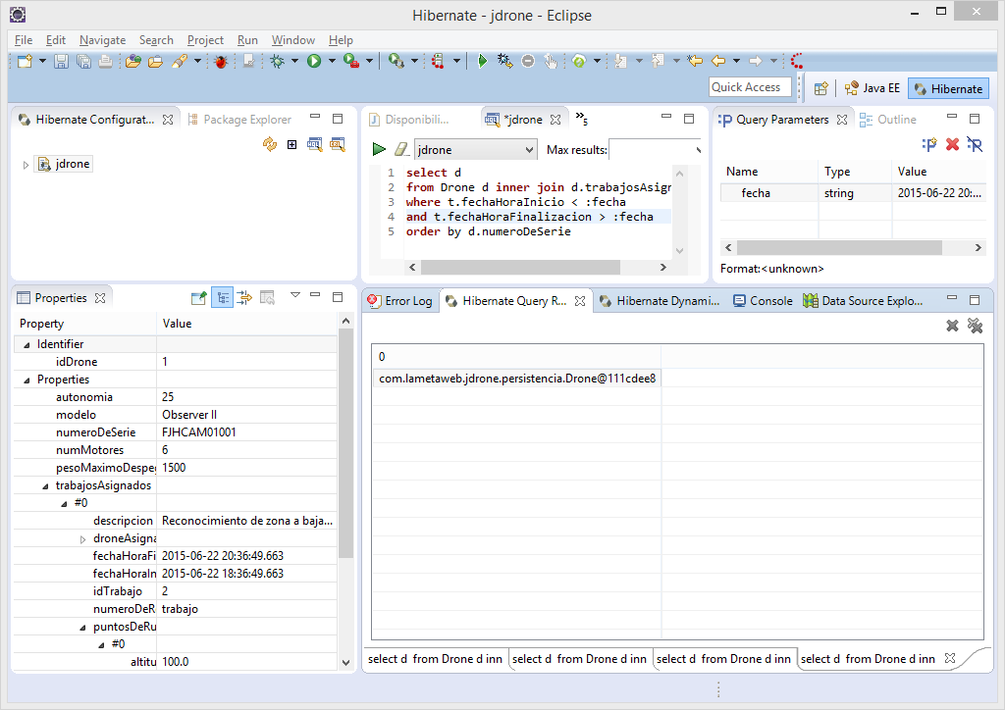
Task: Click the green bug Debug toolbar button
Action: tap(278, 62)
